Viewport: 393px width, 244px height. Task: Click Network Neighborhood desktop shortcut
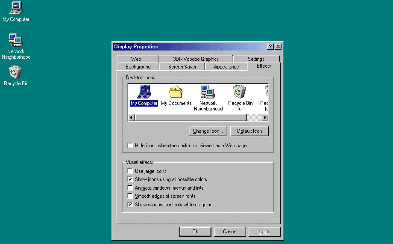16,47
